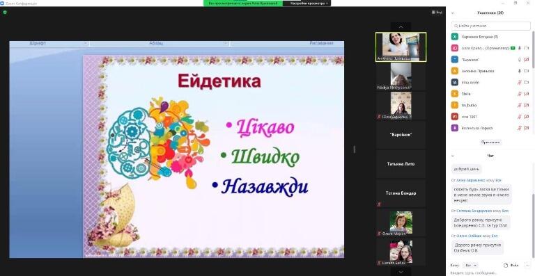Image resolution: width=535 pixels, height=276 pixels.
Task: Click the red V1 avatar in participants
Action: [454, 117]
